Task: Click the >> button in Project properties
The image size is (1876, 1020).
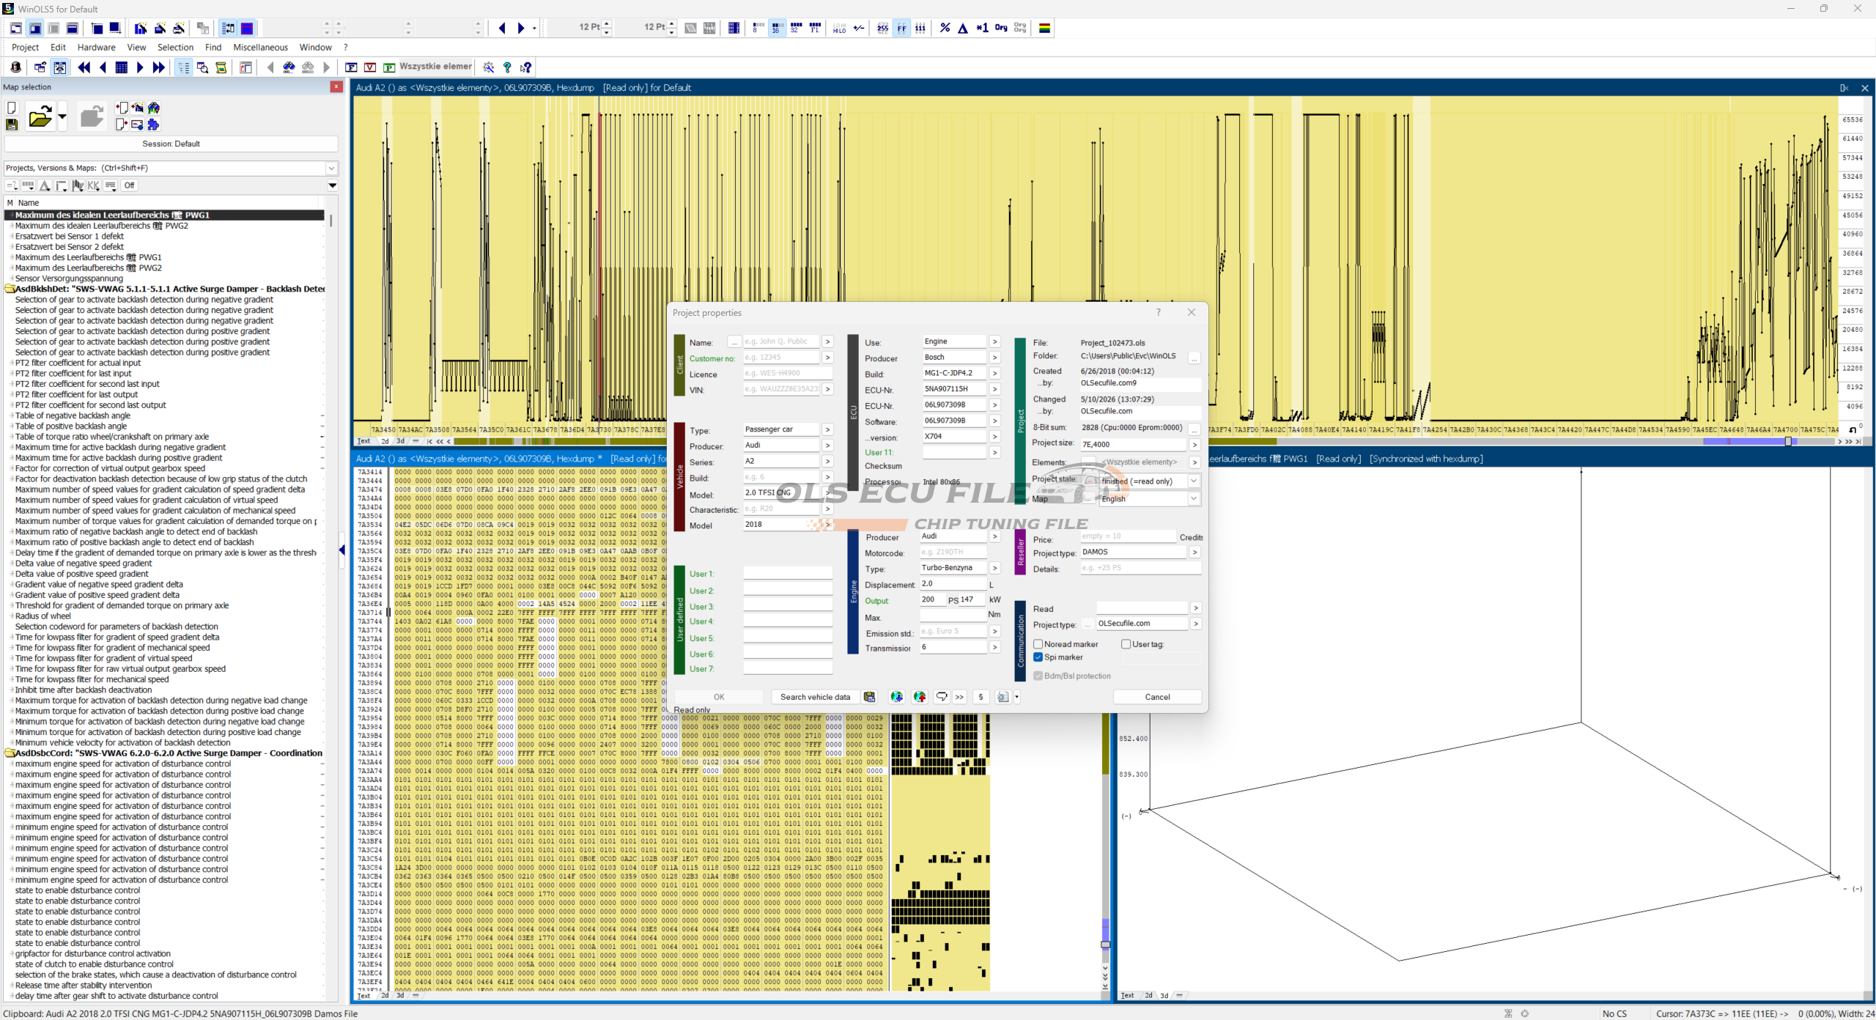Action: tap(959, 697)
